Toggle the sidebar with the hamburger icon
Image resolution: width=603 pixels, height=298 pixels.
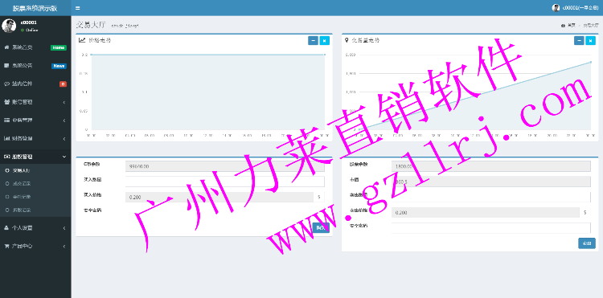pos(78,8)
